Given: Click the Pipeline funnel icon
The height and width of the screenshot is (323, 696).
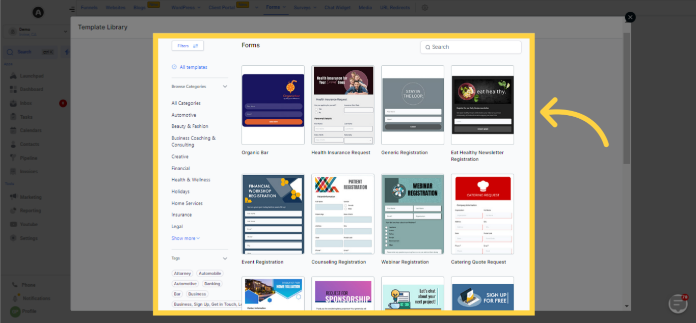Looking at the screenshot, I should tap(13, 158).
